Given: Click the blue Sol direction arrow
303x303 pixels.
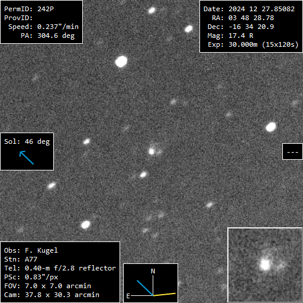Looking at the screenshot, I should tap(27, 157).
